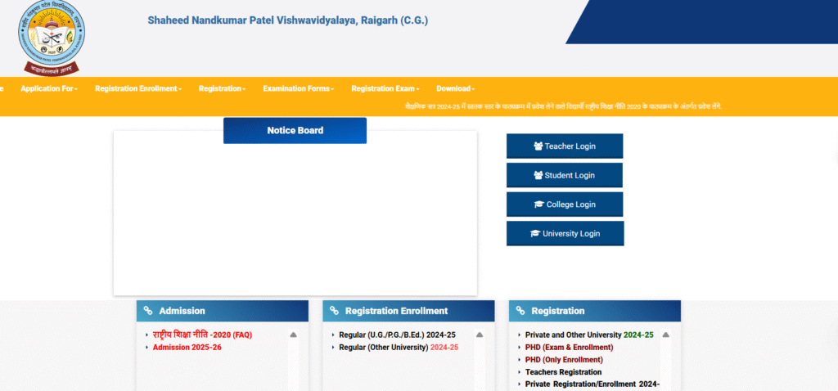Click the Registration panel header
838x391 pixels.
(x=595, y=311)
